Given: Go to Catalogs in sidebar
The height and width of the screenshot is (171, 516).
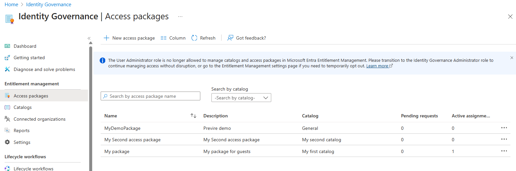Looking at the screenshot, I should [x=23, y=107].
